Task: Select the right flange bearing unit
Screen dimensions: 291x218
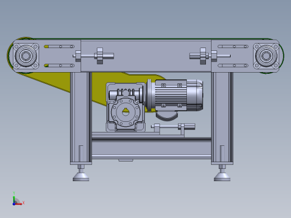Action: 266,56
